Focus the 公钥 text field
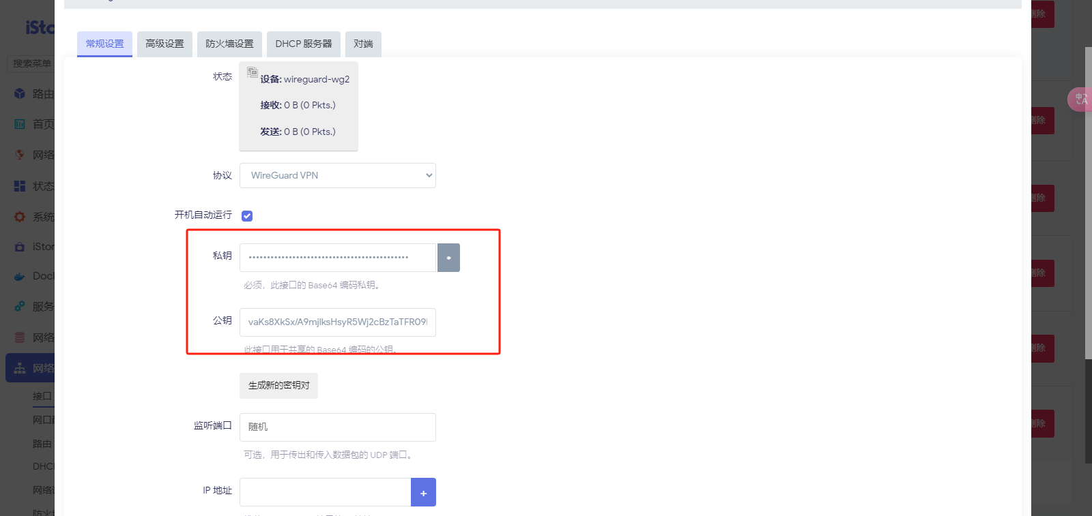The image size is (1092, 516). pos(337,322)
